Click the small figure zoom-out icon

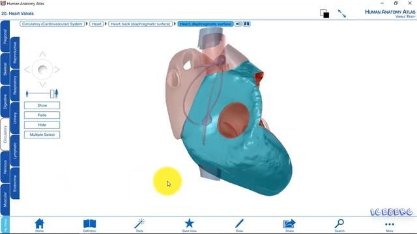(x=27, y=94)
